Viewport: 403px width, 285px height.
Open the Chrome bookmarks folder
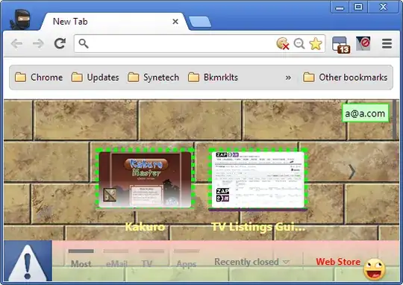[x=39, y=78]
